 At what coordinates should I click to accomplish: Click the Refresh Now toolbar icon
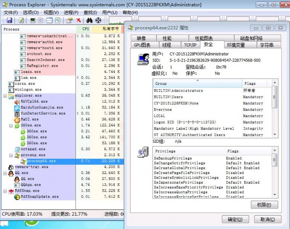coord(21,20)
